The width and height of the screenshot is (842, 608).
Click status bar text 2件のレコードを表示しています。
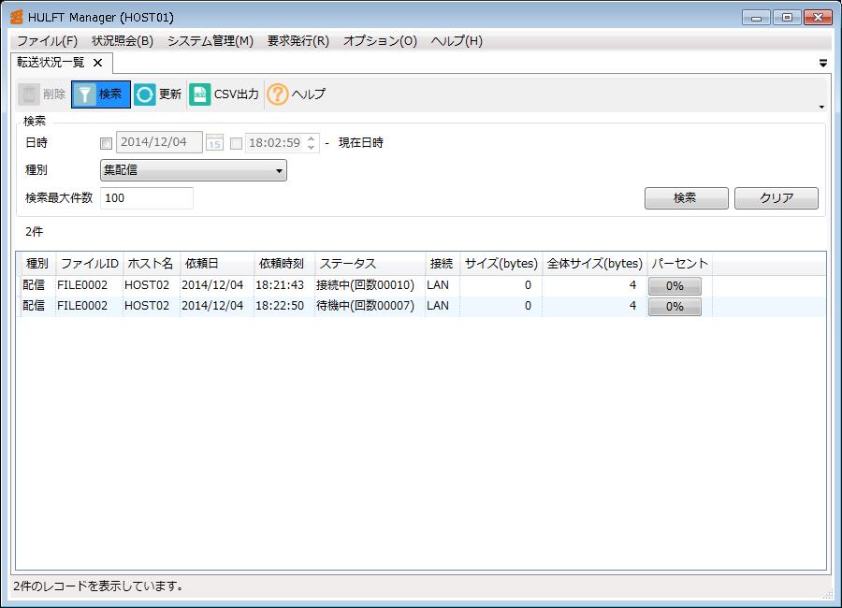point(98,586)
